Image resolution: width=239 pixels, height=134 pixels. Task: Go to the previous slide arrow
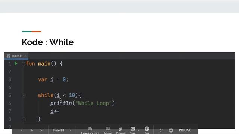click(22, 130)
